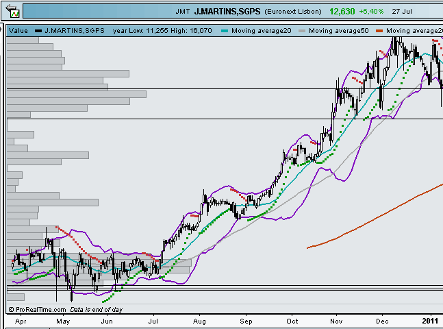Click the Moving average20 legend label
The height and width of the screenshot is (329, 443).
262,31
